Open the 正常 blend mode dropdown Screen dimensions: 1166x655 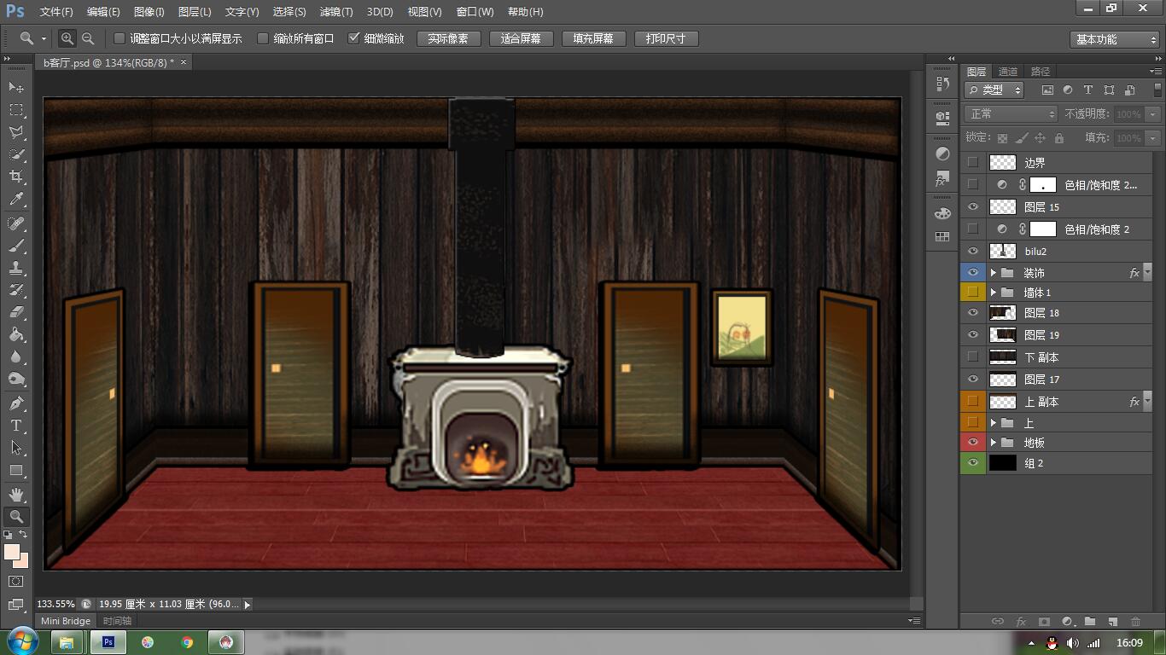(x=1011, y=113)
